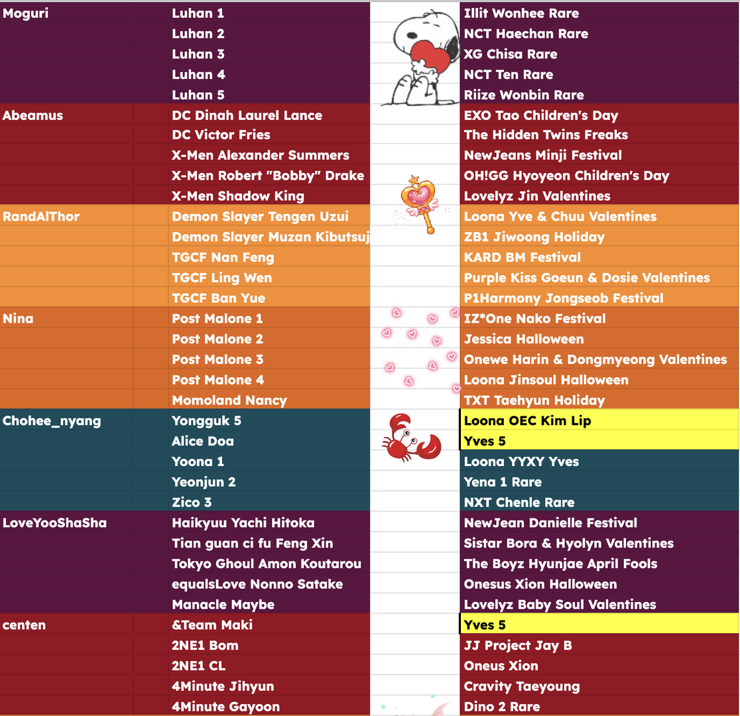This screenshot has width=740, height=716.
Task: Select the cell 'TGCF Nan Feng'
Action: click(269, 257)
